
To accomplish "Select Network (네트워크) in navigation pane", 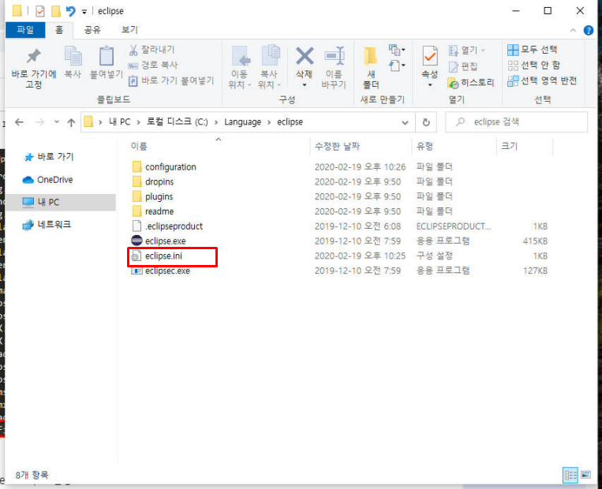I will tap(47, 225).
